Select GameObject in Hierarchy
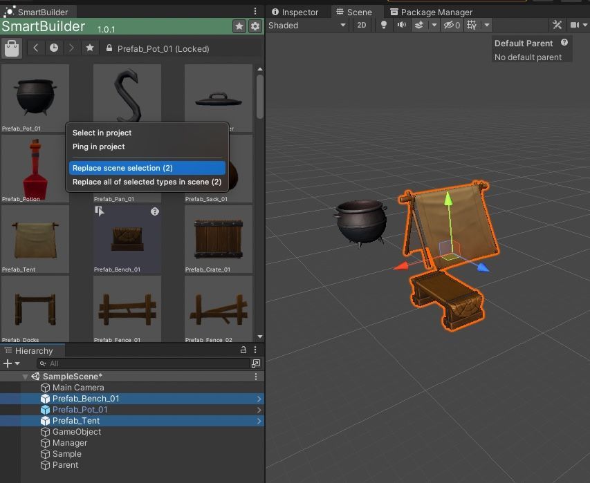This screenshot has width=590, height=483. click(77, 432)
